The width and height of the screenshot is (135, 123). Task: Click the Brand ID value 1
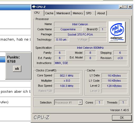tap(103, 29)
